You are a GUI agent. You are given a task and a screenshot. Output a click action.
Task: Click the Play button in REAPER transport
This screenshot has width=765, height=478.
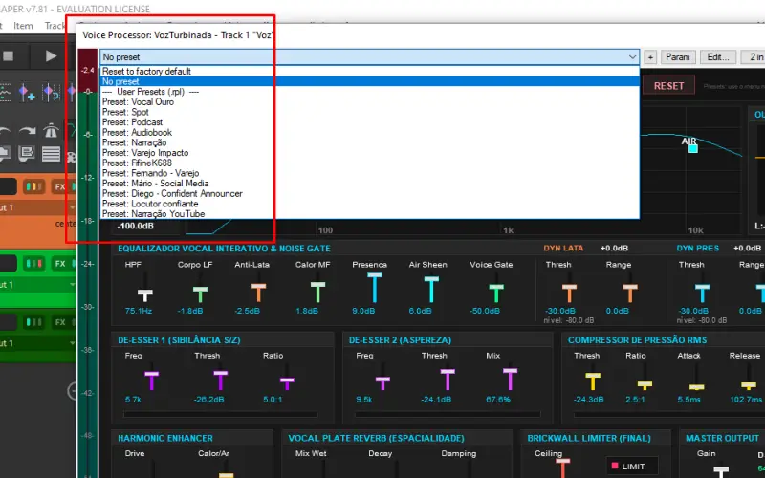tap(51, 56)
